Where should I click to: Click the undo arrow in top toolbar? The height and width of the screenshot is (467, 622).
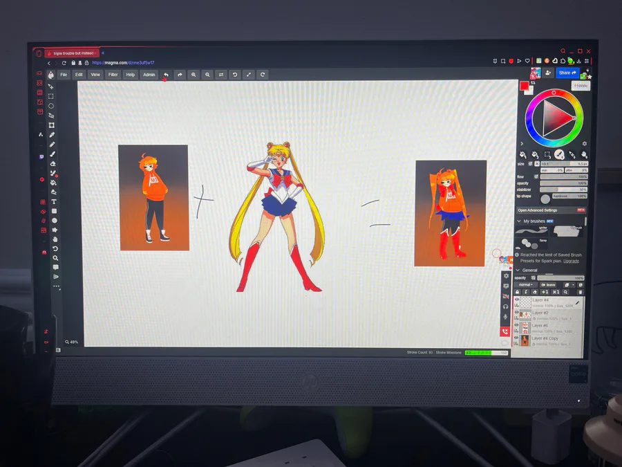tap(166, 75)
